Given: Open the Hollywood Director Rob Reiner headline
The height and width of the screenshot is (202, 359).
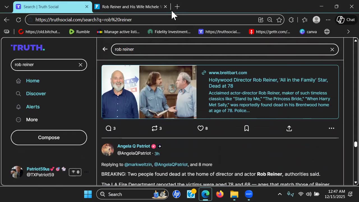Looking at the screenshot, I should (x=268, y=83).
